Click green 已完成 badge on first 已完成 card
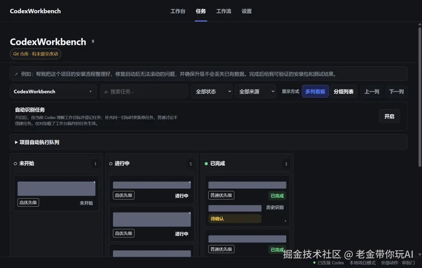The height and width of the screenshot is (268, 422). pyautogui.click(x=277, y=196)
